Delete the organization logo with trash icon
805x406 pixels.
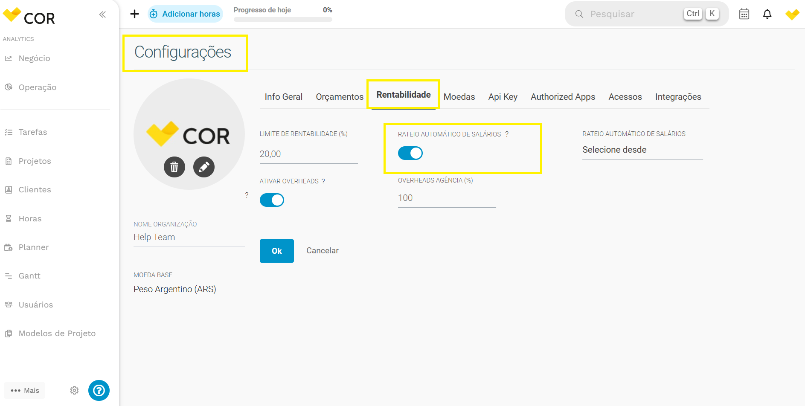click(x=174, y=167)
